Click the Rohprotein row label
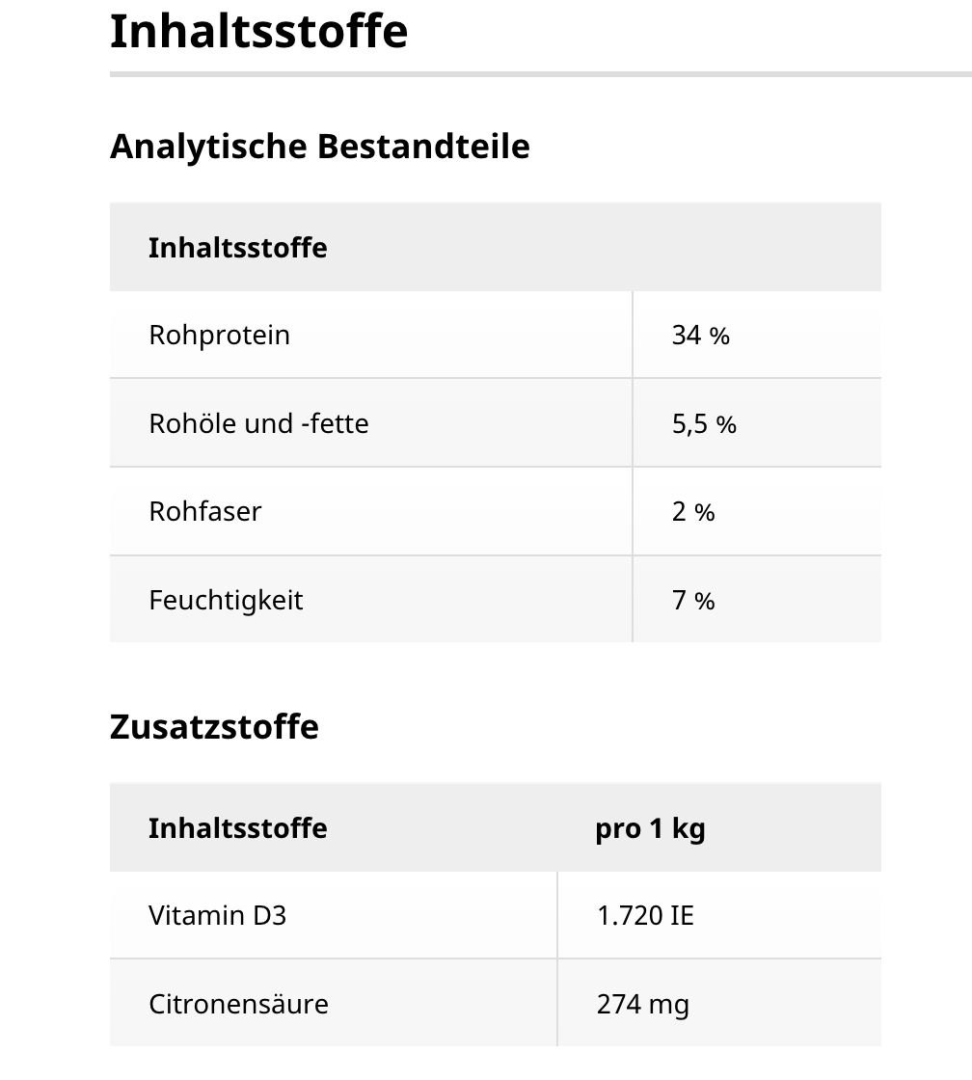The image size is (972, 1080). [x=219, y=336]
